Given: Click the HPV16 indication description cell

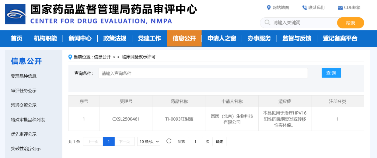Looking at the screenshot, I should tap(285, 119).
